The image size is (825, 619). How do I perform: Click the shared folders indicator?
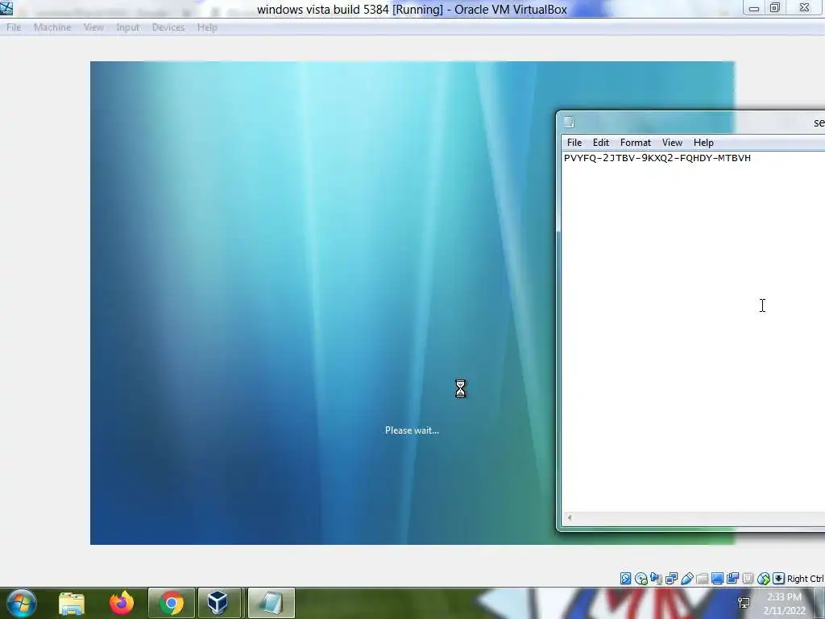[702, 579]
